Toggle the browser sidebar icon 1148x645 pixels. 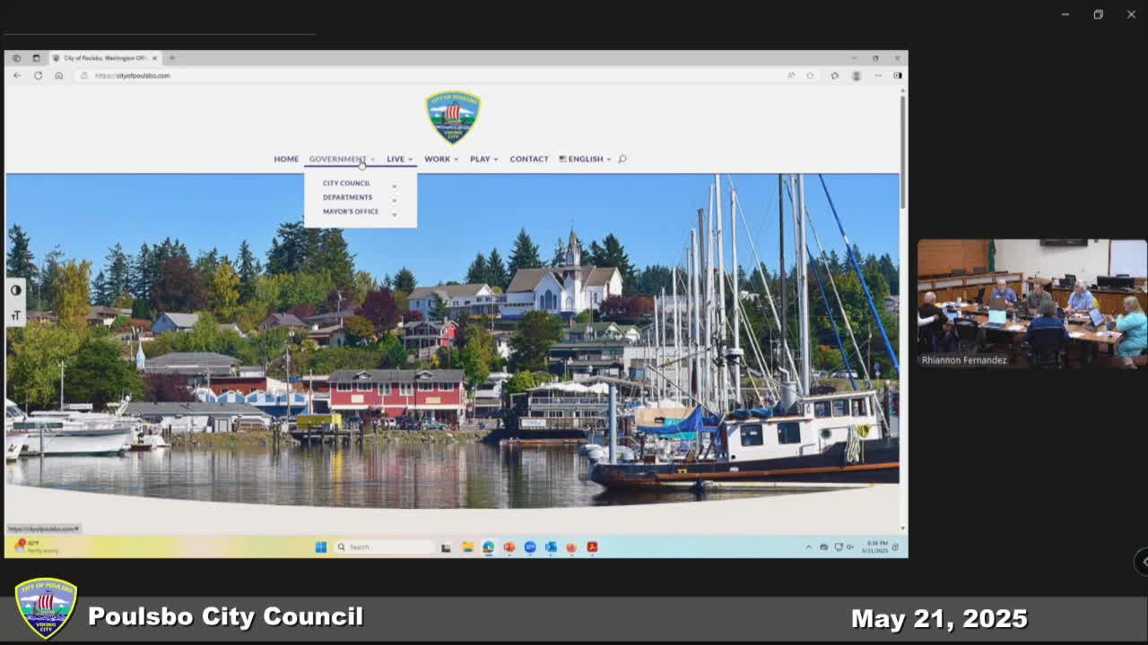pos(898,75)
